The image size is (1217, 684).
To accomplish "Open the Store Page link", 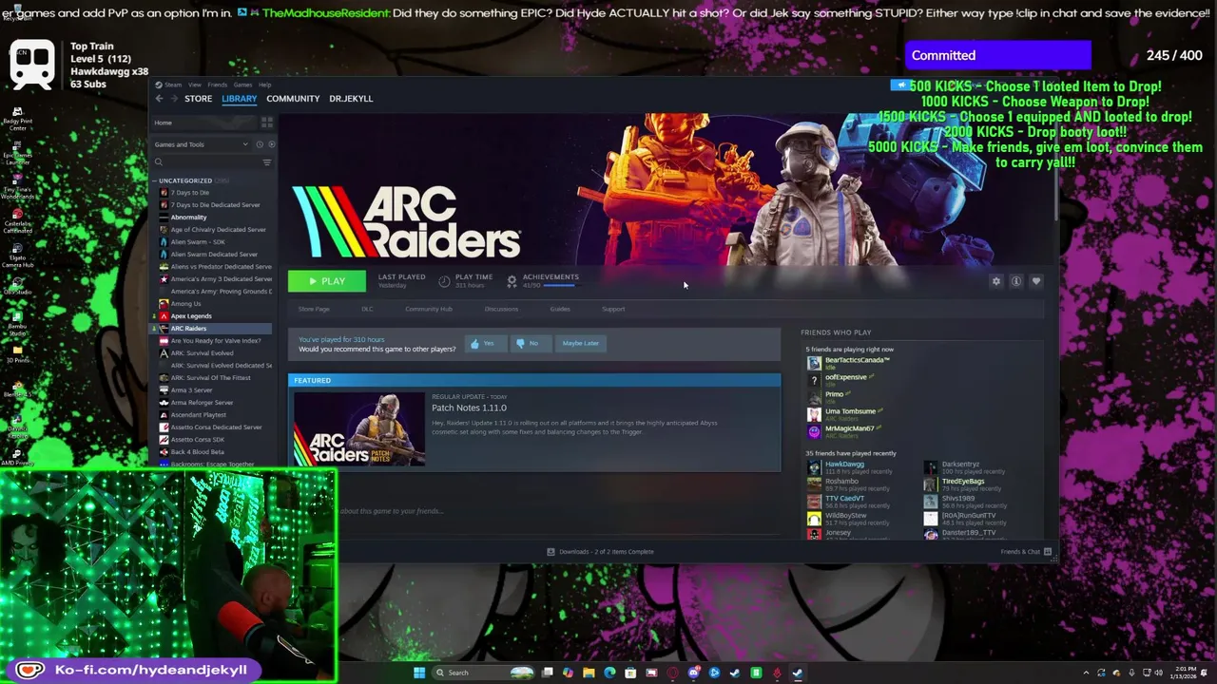I will 314,309.
